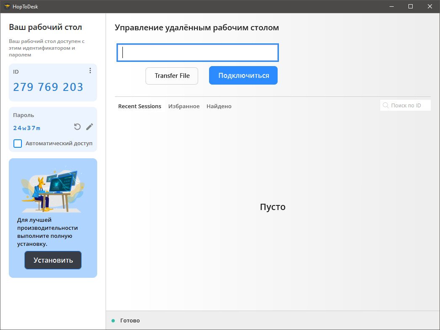
Task: Switch to the Recent Sessions tab
Action: 140,106
